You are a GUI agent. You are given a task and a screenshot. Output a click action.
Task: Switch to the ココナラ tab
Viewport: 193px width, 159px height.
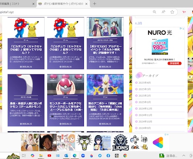[16, 4]
